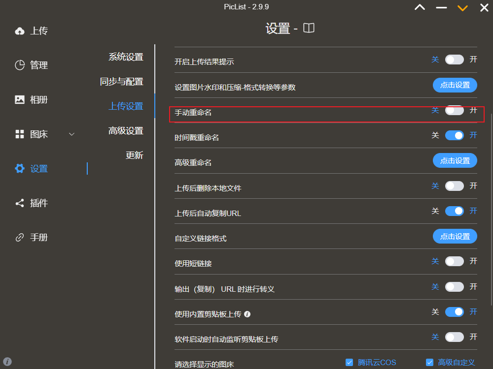Open the Album picture icon

(20, 100)
